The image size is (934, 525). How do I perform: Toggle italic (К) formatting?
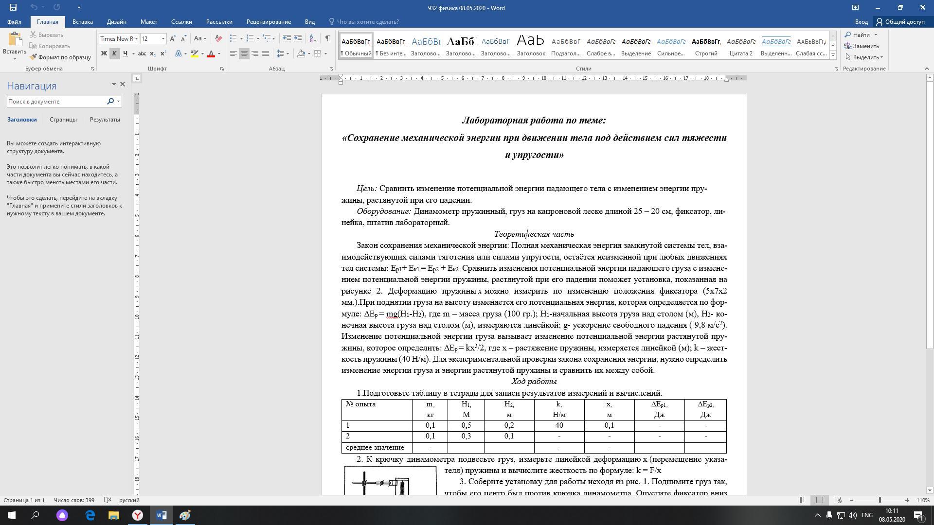pyautogui.click(x=114, y=53)
